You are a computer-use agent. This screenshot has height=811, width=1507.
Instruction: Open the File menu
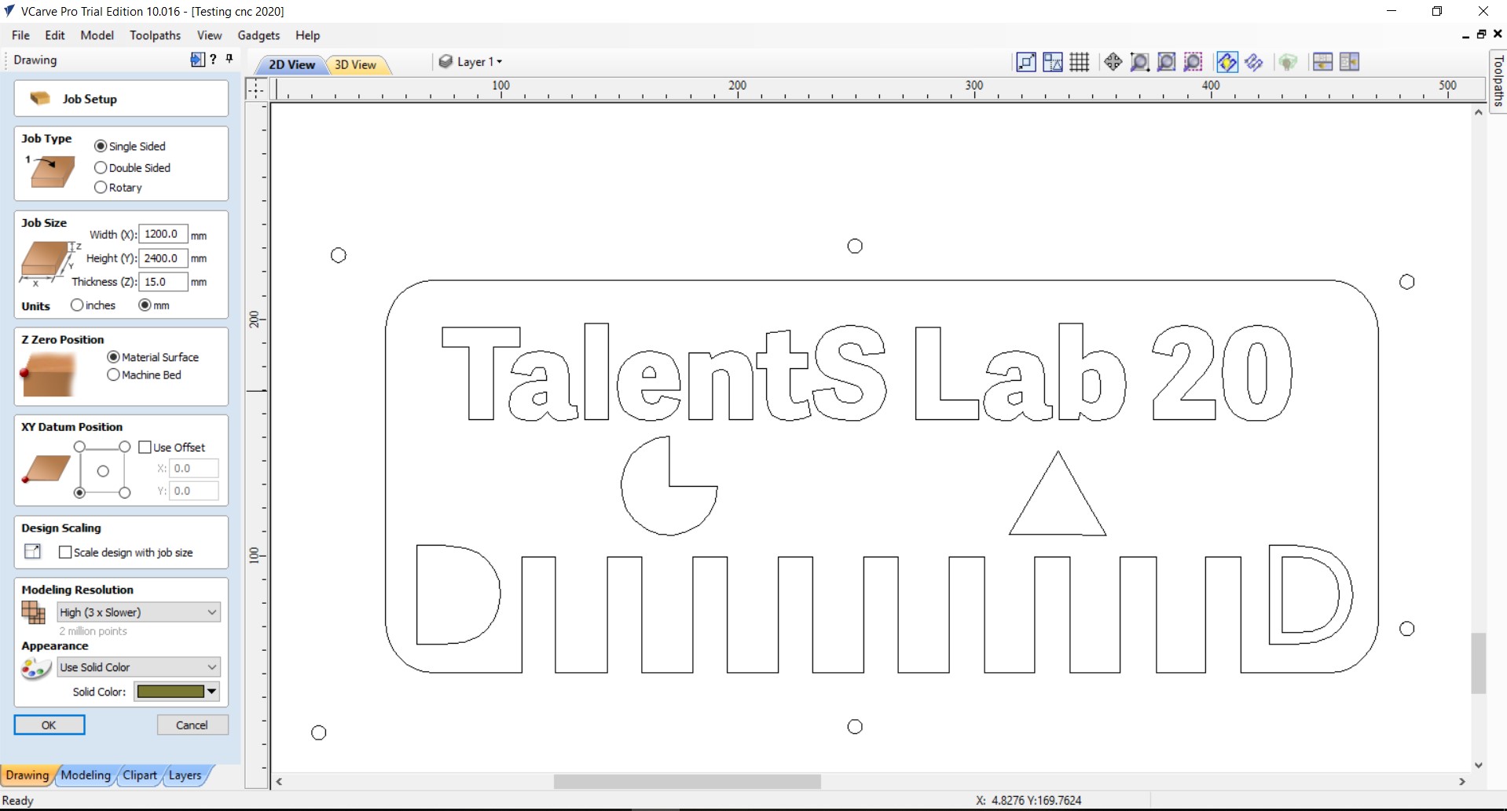[20, 35]
